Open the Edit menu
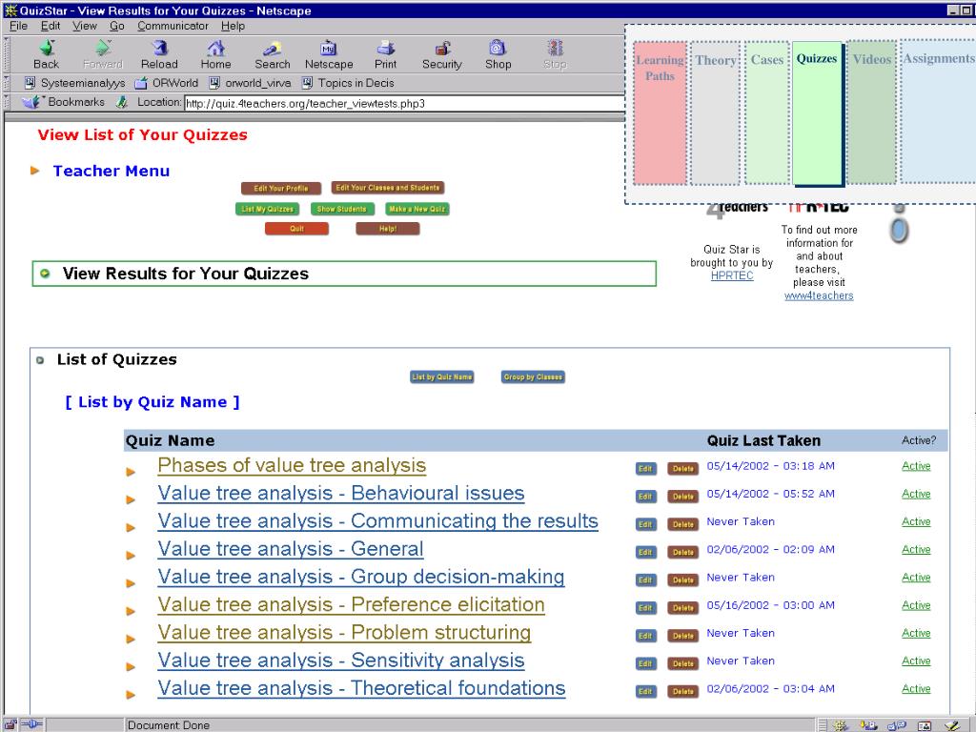This screenshot has height=732, width=976. [x=51, y=26]
